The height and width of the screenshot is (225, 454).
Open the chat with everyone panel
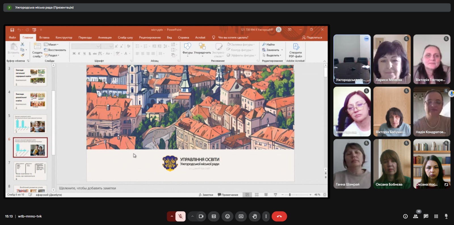426,216
